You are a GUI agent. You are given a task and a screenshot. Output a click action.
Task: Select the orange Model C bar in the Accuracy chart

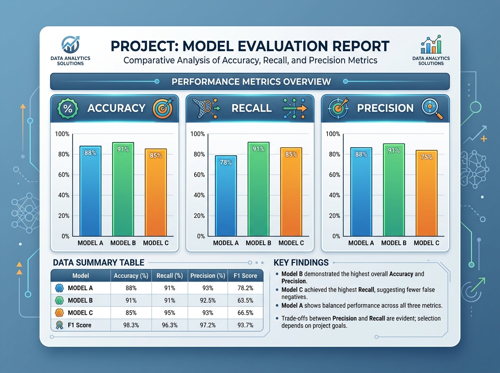tap(156, 193)
